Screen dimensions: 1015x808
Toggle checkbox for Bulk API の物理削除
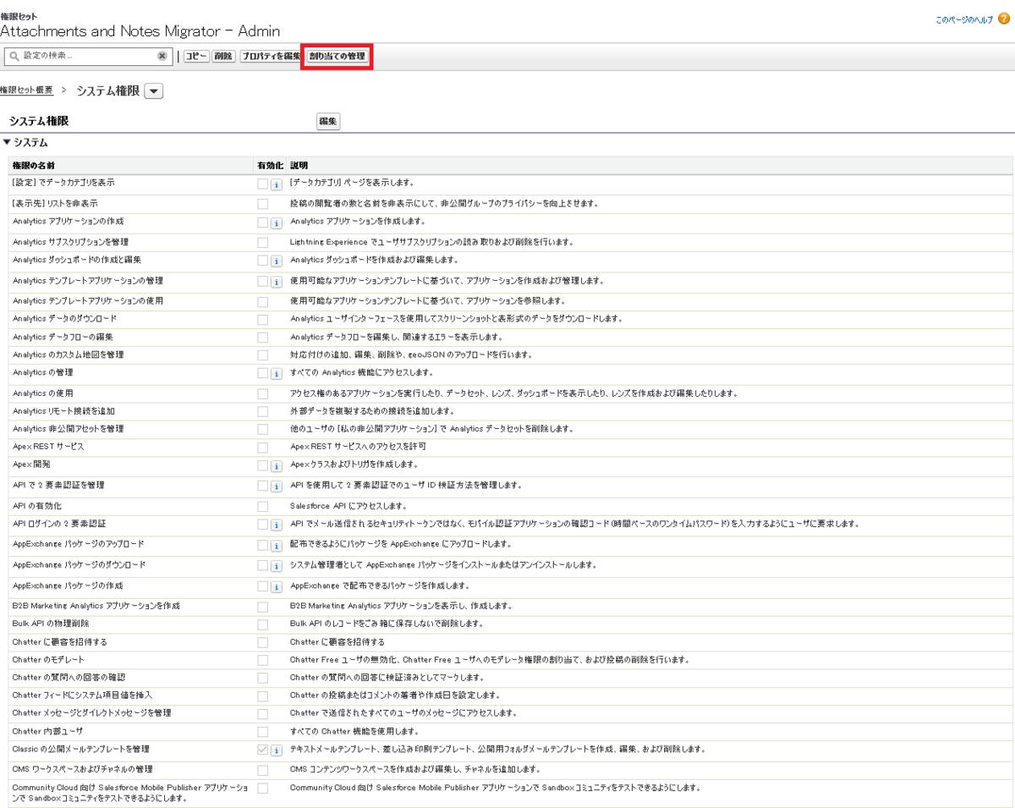tap(263, 624)
